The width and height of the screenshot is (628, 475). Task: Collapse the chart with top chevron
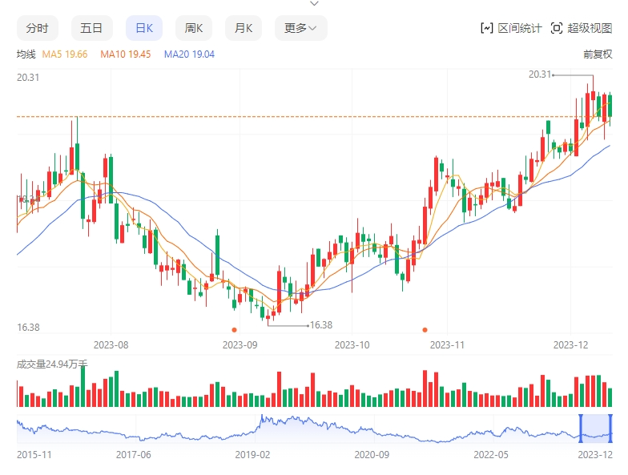pyautogui.click(x=314, y=4)
